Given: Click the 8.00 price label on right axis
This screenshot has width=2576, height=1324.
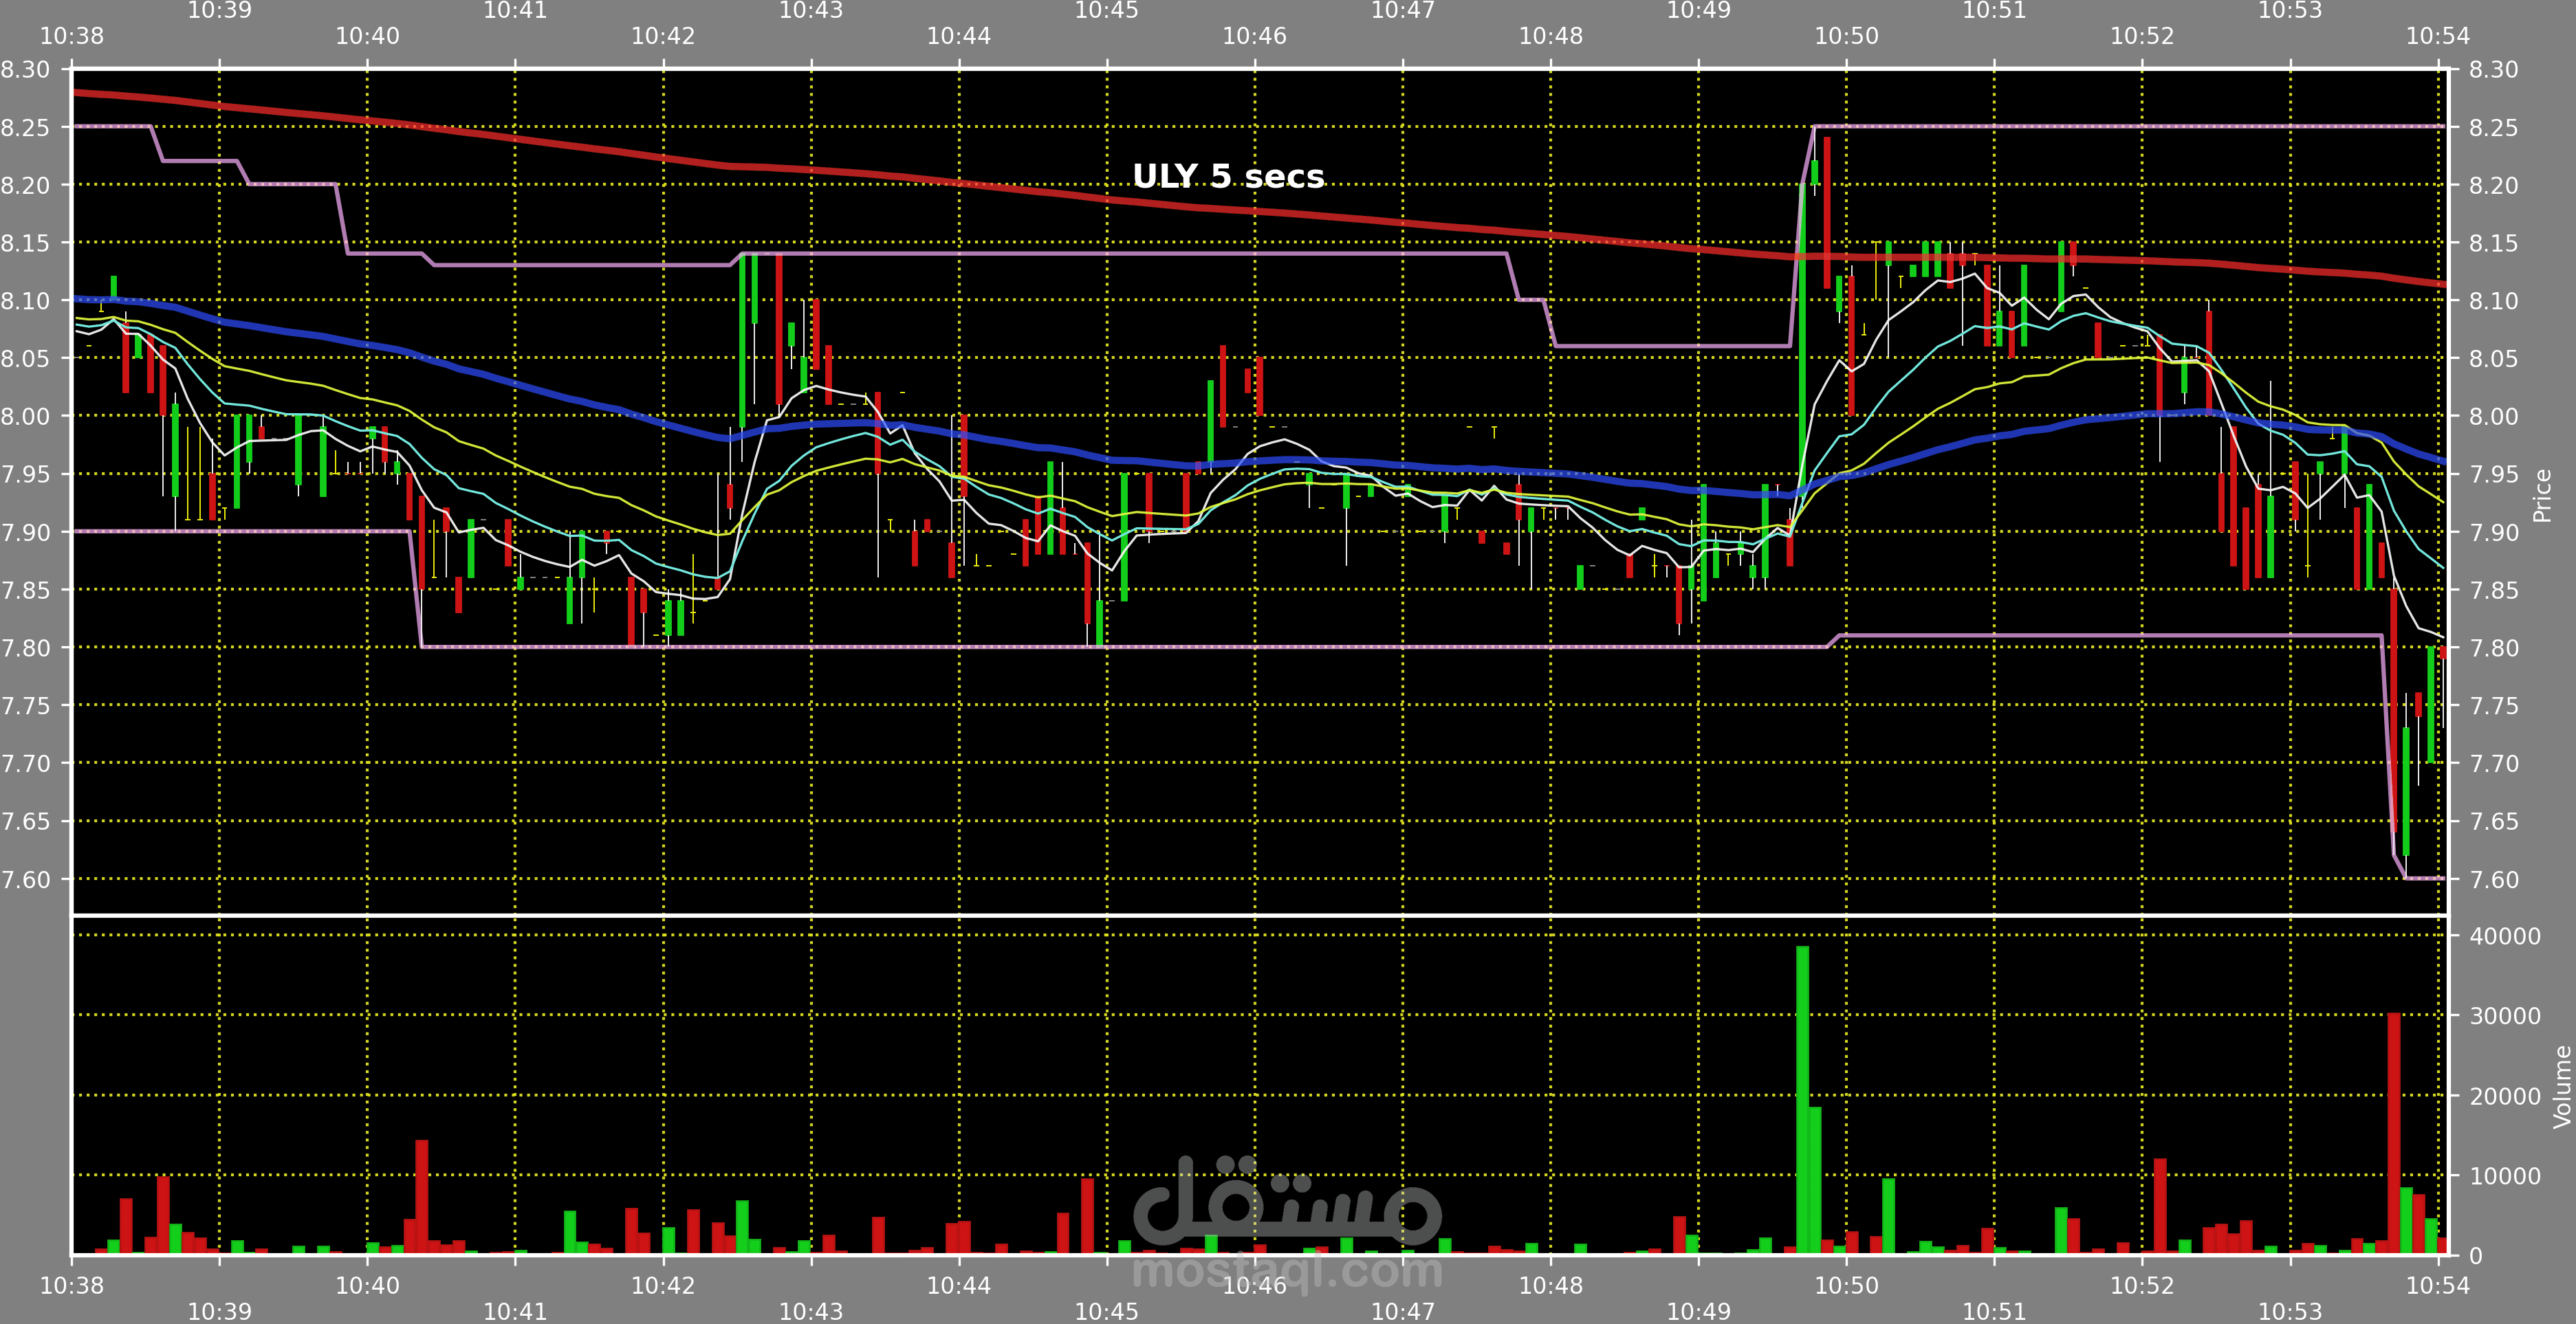Looking at the screenshot, I should coord(2493,416).
